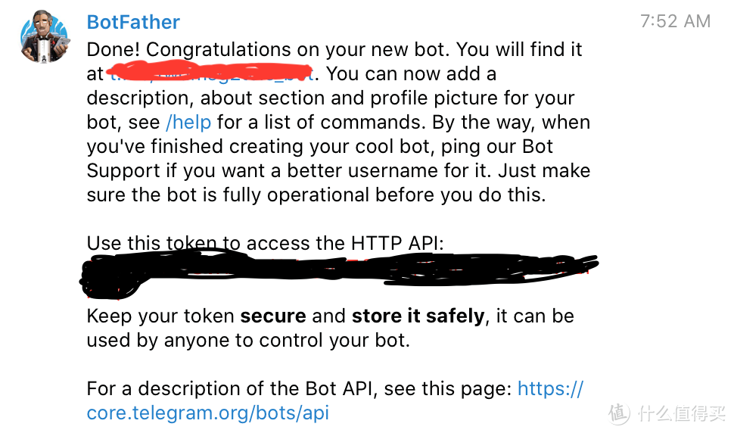Viewport: 734px width, 433px height.
Task: Click the circular 值 watermark icon
Action: click(619, 413)
